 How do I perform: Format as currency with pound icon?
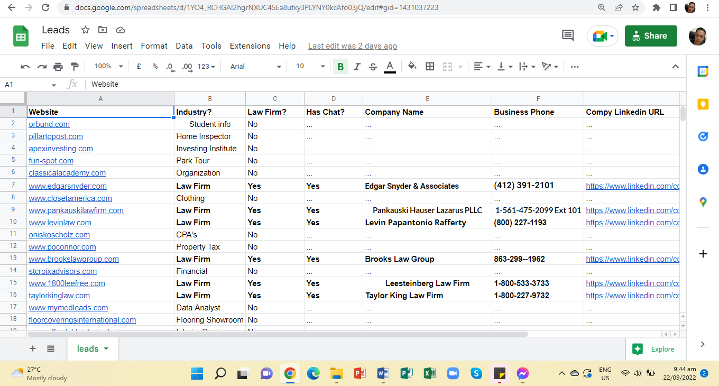(139, 67)
